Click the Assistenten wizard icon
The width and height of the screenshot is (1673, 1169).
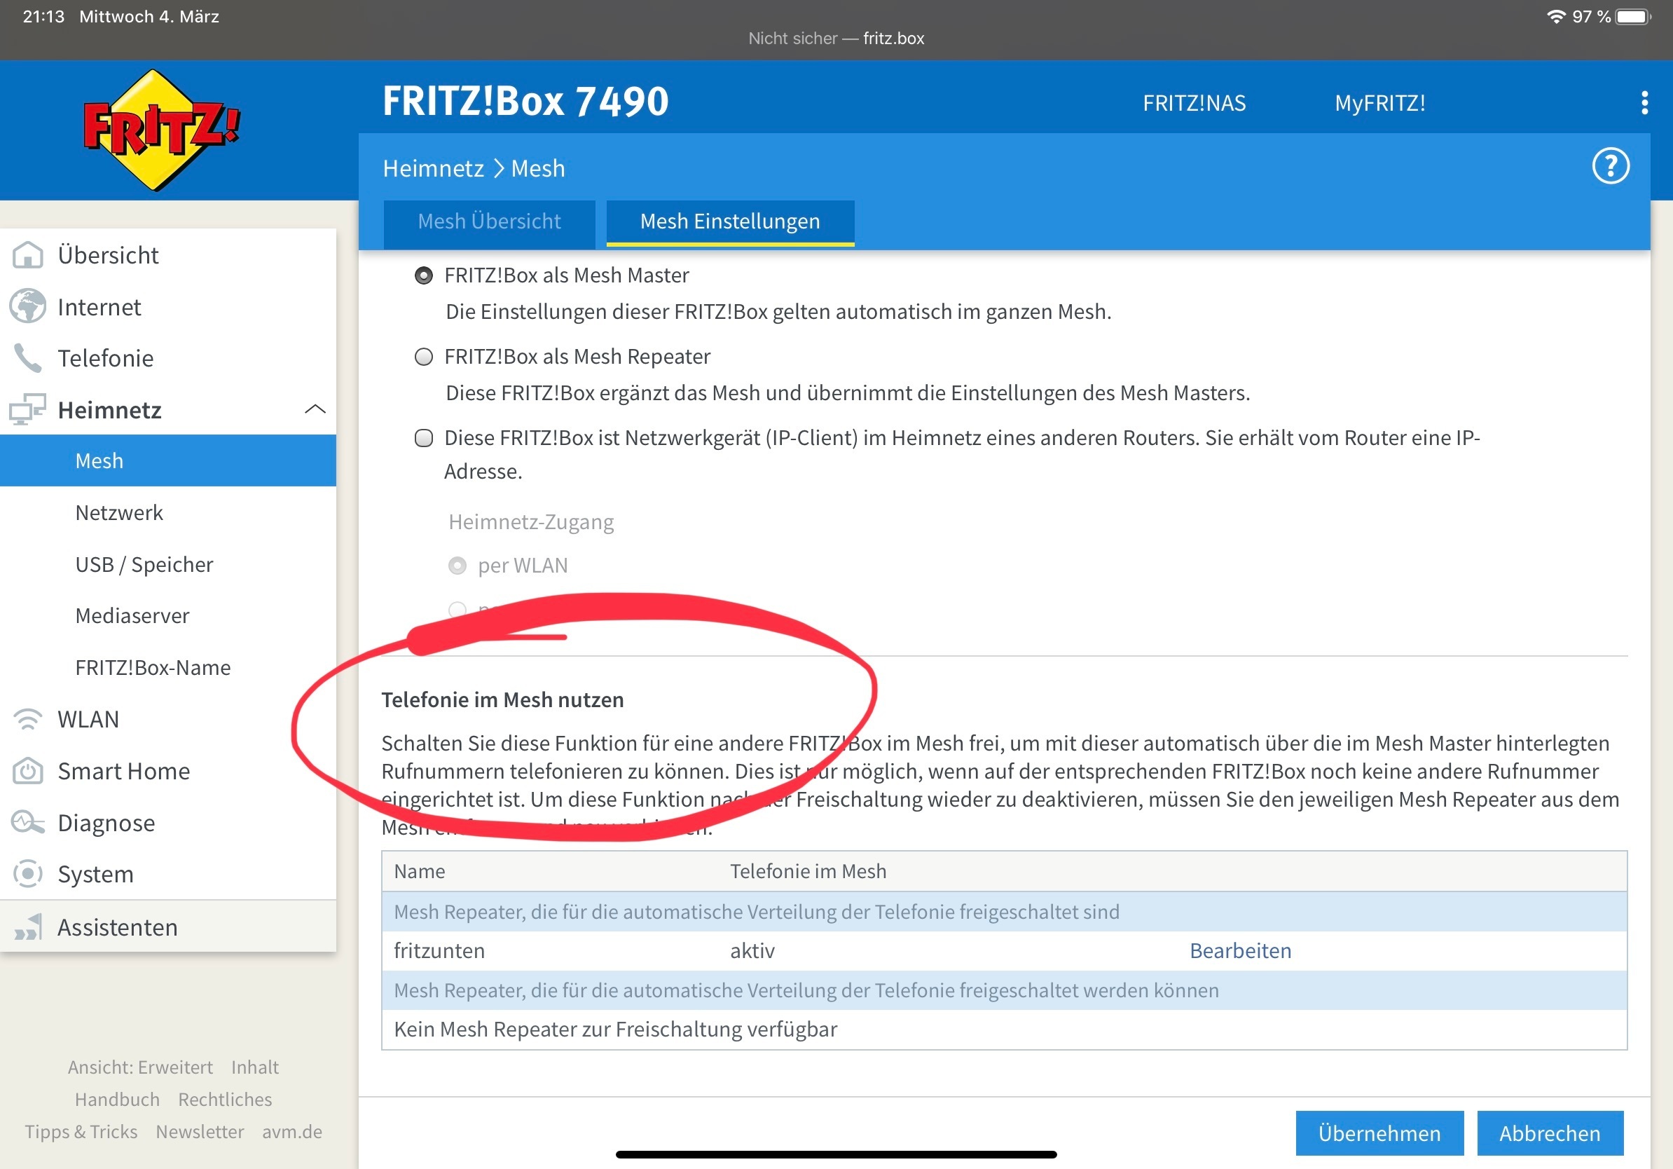coord(28,927)
